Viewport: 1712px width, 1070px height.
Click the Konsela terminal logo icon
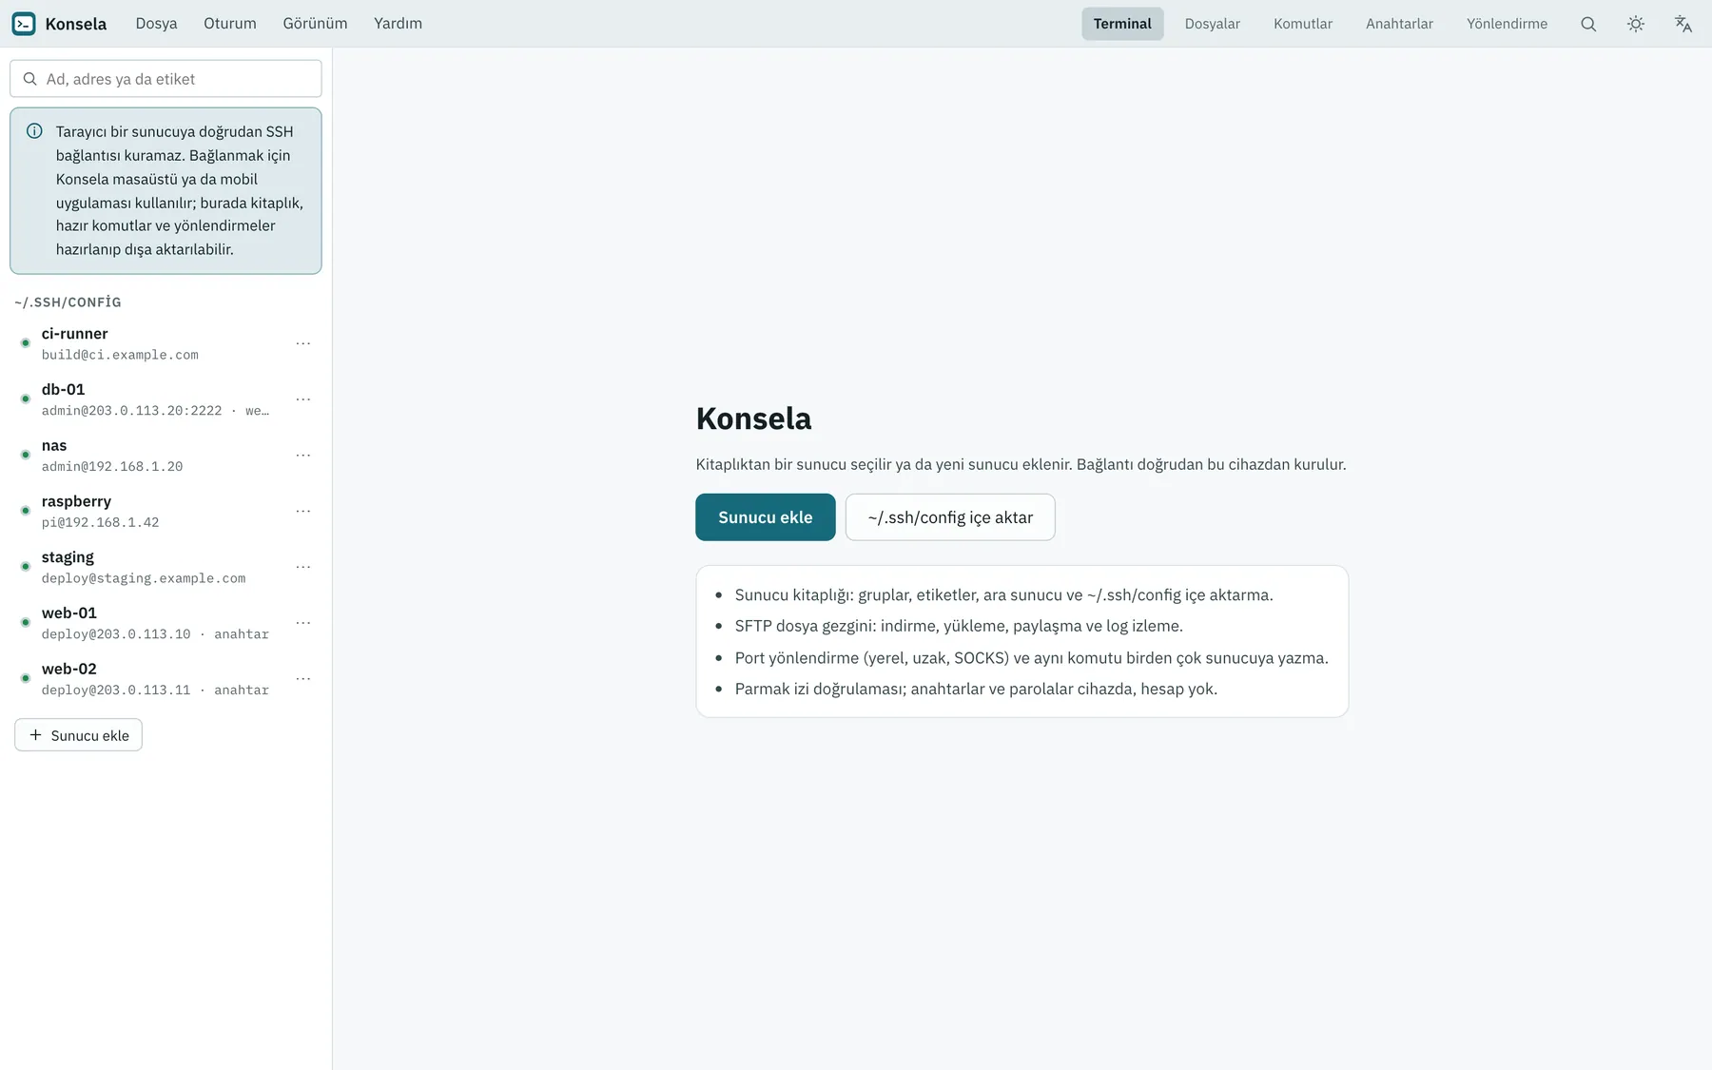point(24,24)
